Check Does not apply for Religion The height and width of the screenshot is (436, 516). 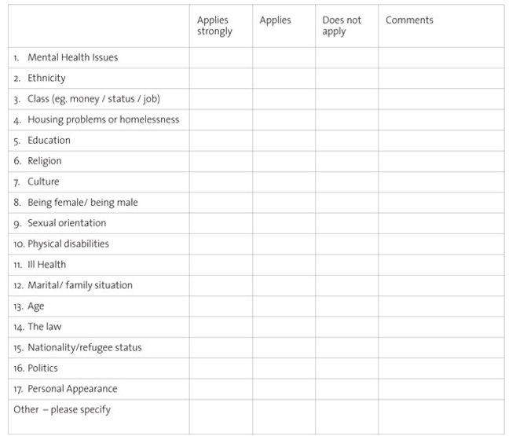pos(346,161)
